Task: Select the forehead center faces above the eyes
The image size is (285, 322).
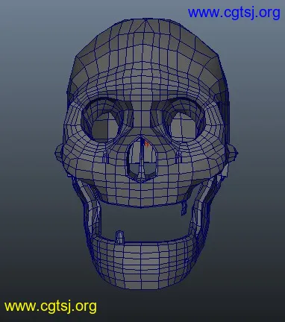Action: coord(142,80)
